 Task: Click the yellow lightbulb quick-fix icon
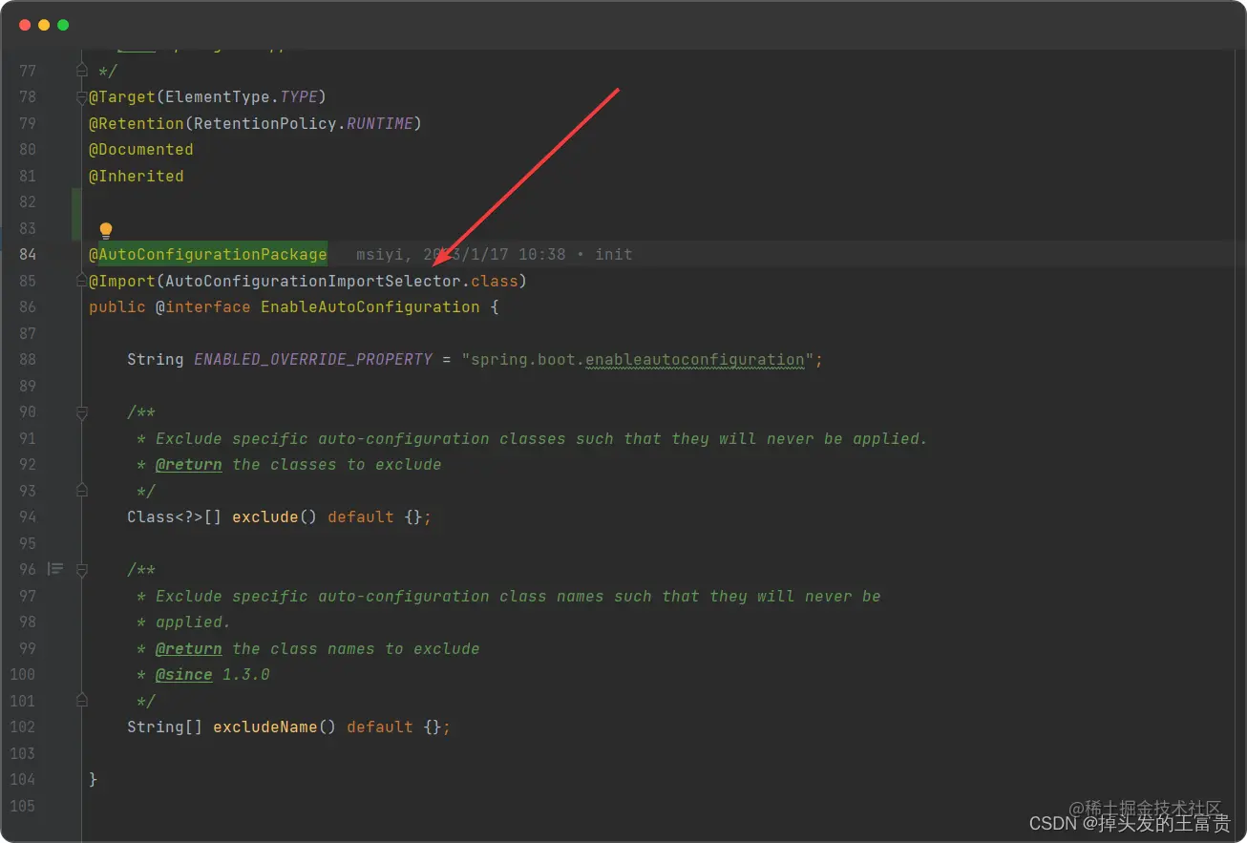point(106,230)
